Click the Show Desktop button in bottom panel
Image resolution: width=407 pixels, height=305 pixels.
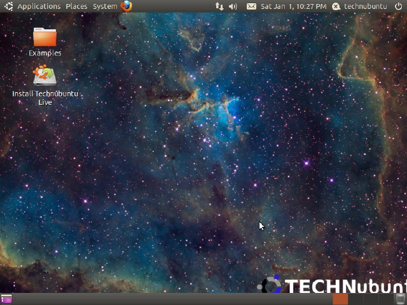coord(6,299)
